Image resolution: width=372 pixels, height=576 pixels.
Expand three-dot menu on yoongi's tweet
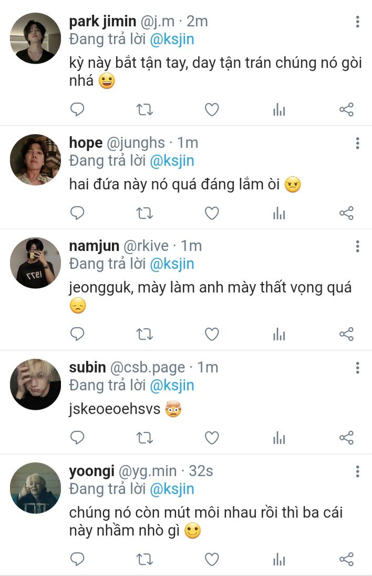point(357,471)
